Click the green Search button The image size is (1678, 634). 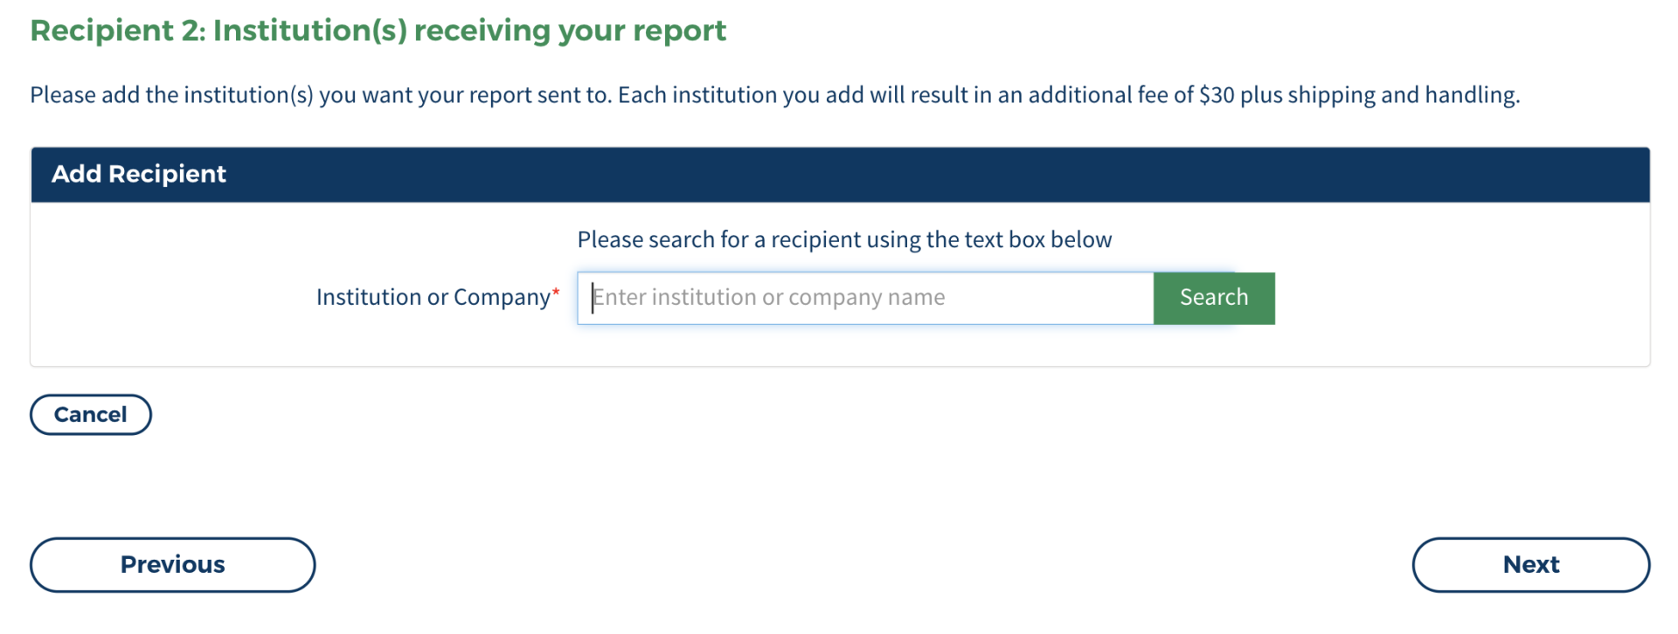tap(1213, 298)
